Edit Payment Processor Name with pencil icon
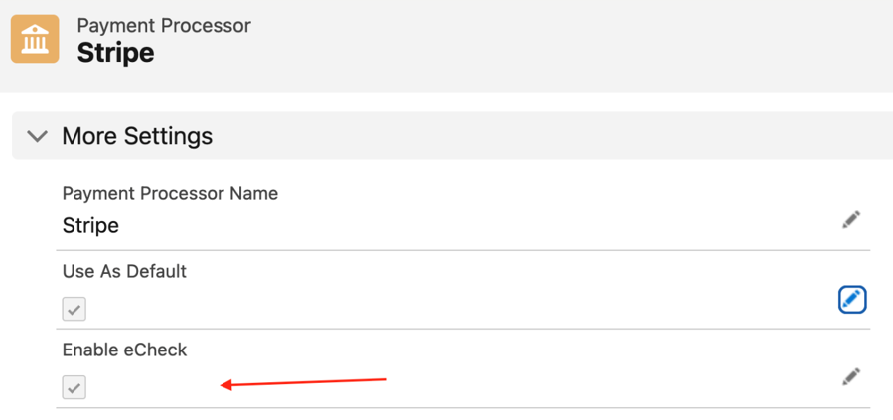The image size is (893, 420). point(851,219)
